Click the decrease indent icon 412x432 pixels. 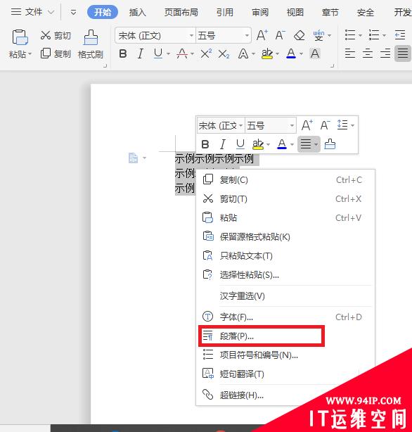coord(400,35)
